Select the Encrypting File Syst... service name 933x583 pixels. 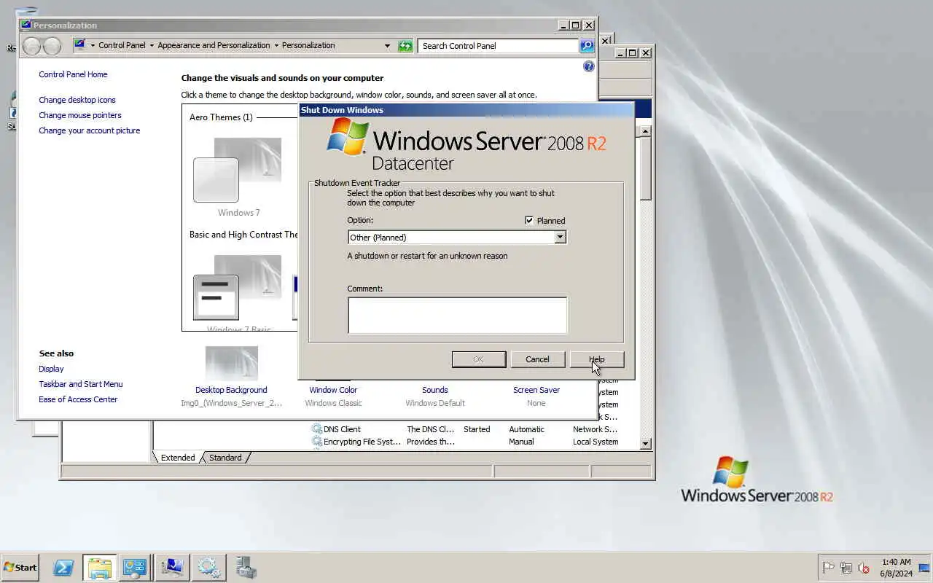pos(362,442)
